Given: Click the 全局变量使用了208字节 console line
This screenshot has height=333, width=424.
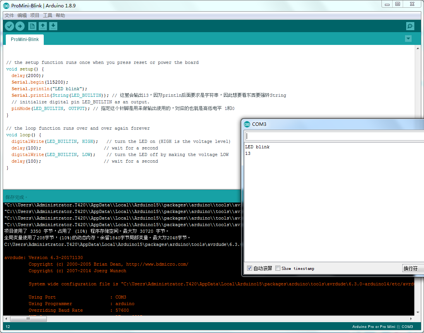Looking at the screenshot, I should click(x=97, y=237).
